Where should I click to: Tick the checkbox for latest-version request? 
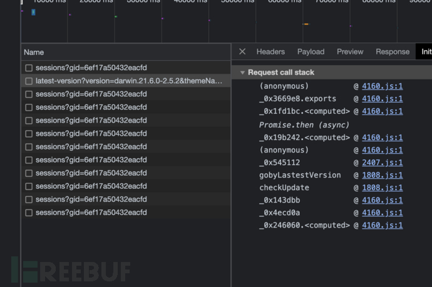point(29,81)
